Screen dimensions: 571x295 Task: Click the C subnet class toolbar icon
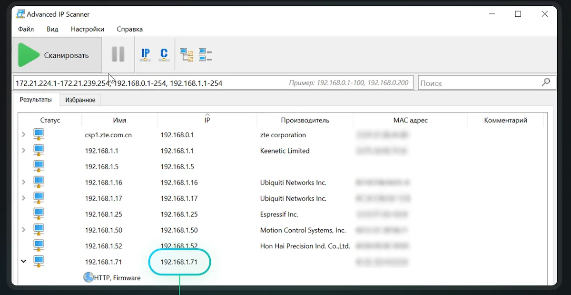(x=164, y=54)
